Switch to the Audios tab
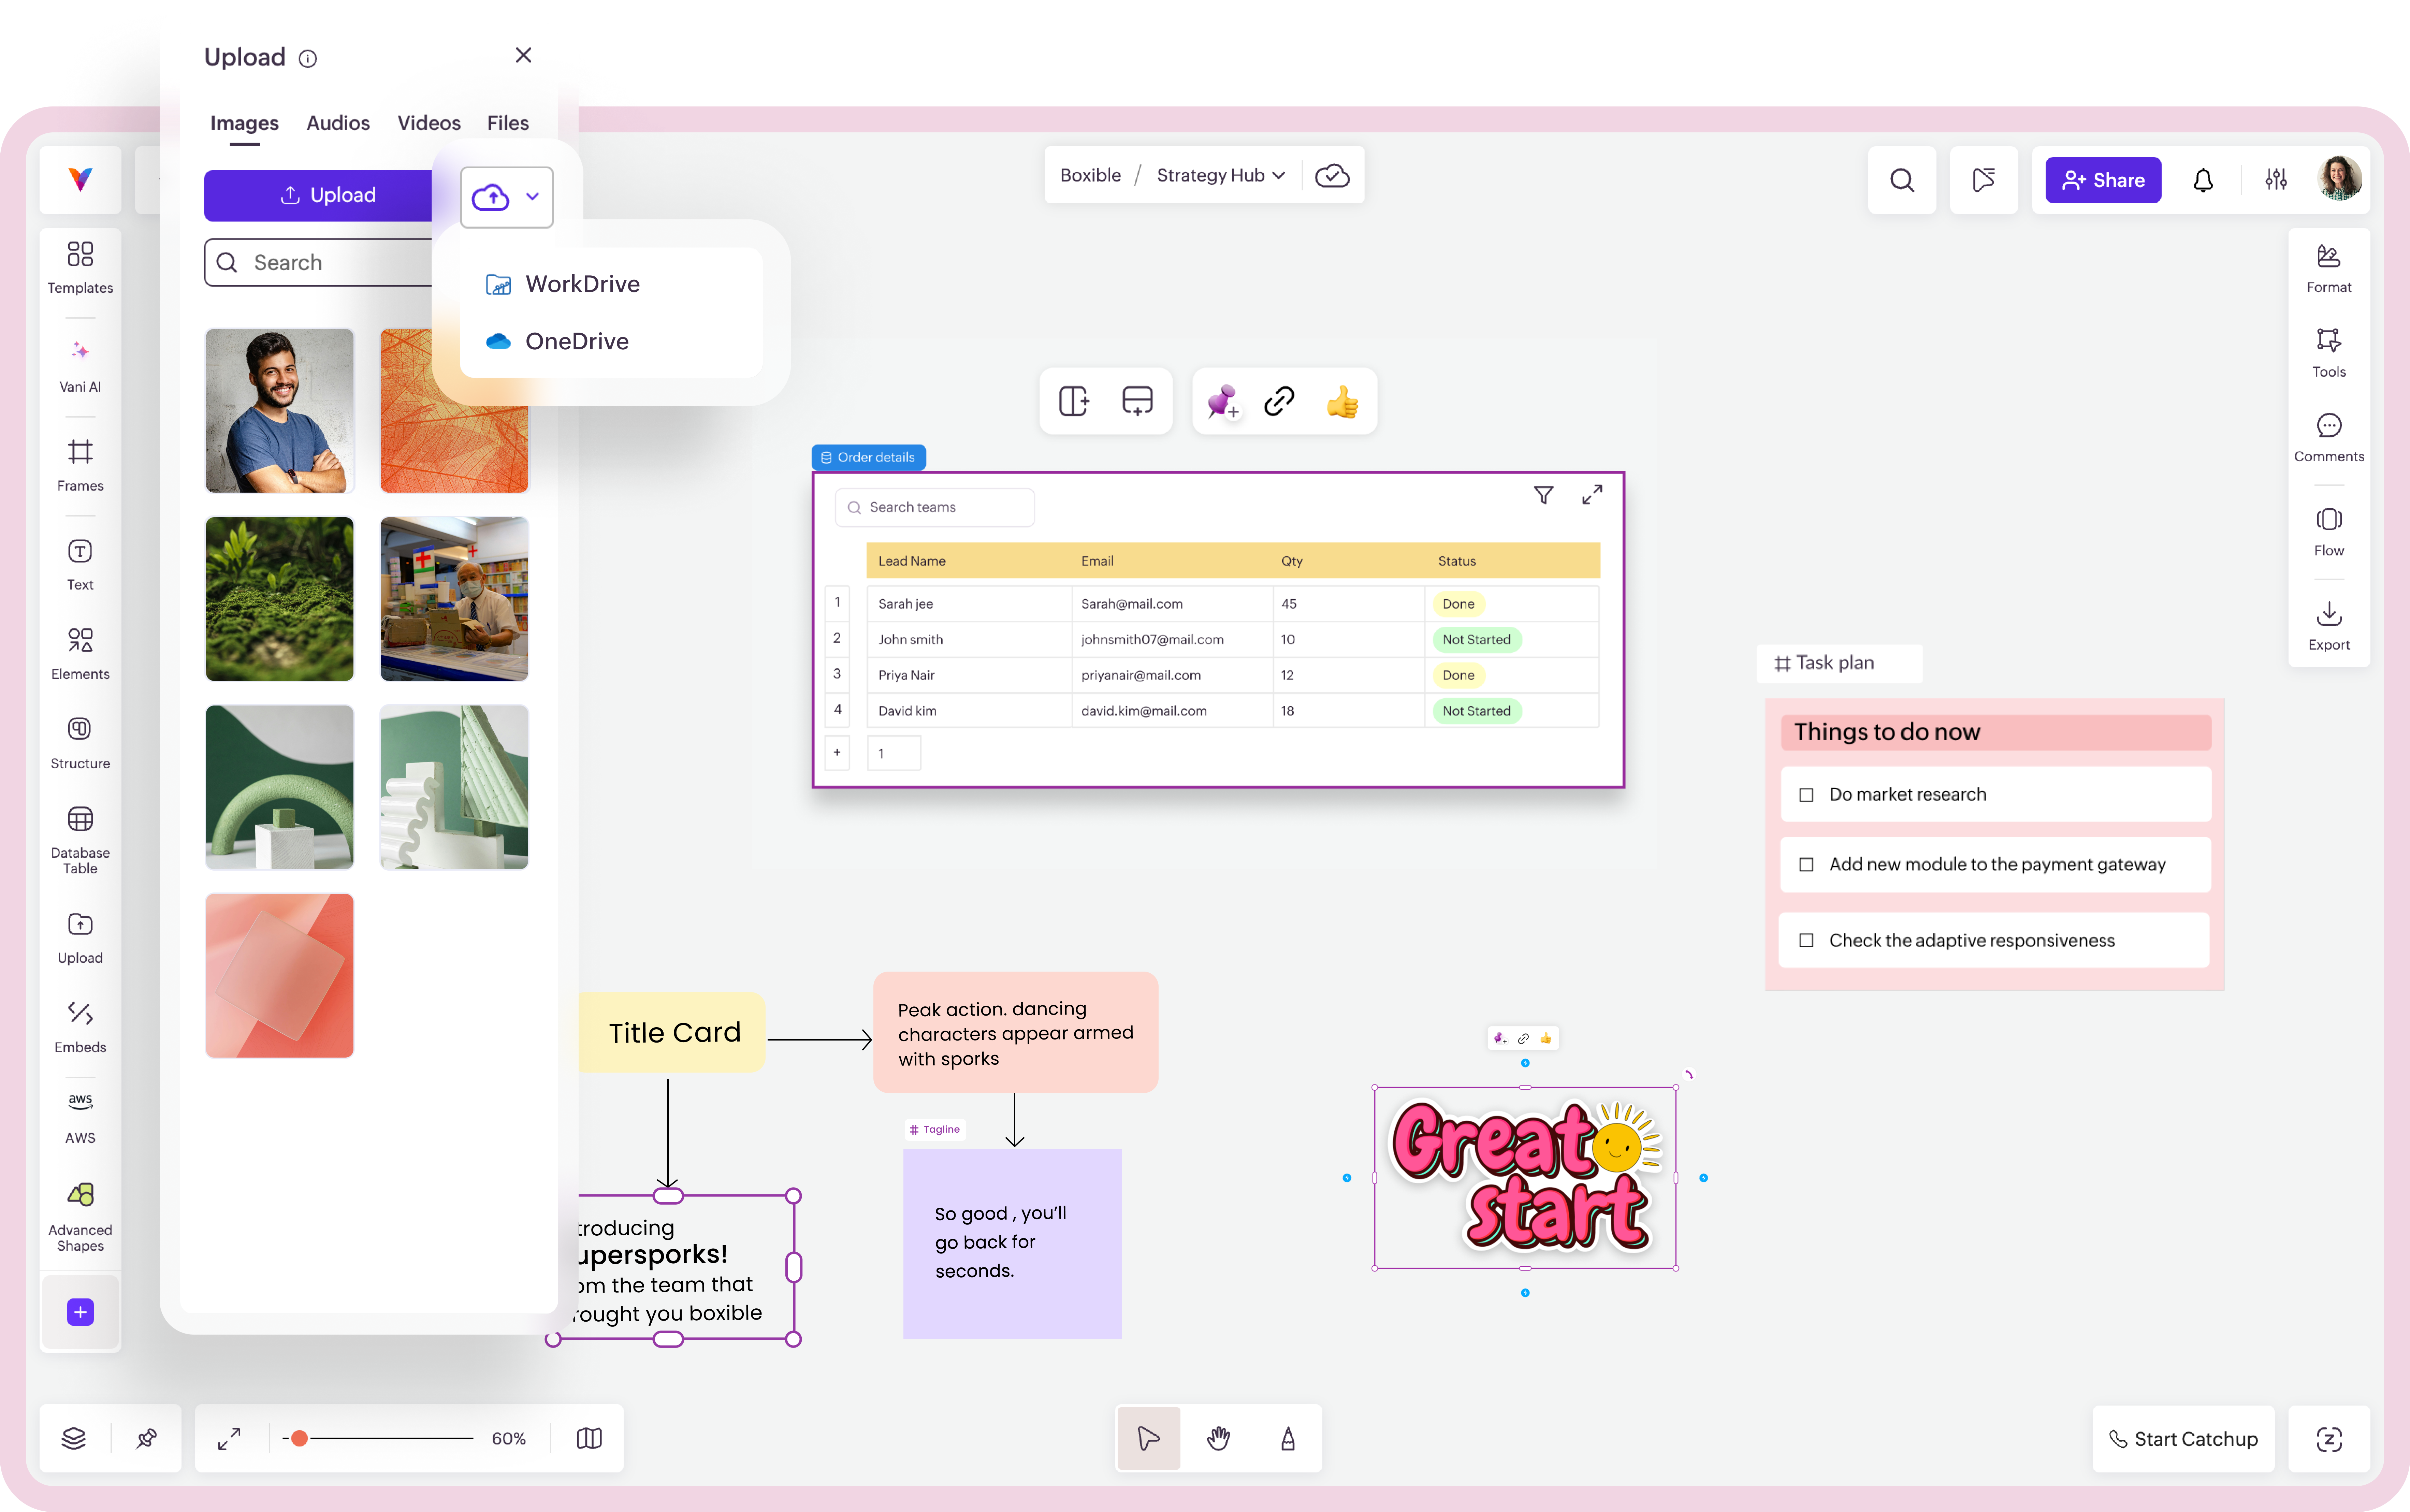Viewport: 2410px width, 1512px height. coord(338,123)
